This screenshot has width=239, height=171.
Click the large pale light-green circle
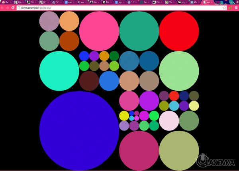pos(179,71)
